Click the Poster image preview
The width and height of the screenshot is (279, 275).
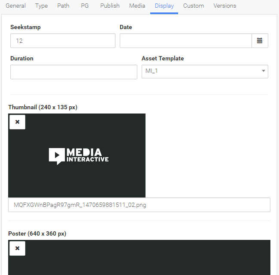click(x=139, y=257)
